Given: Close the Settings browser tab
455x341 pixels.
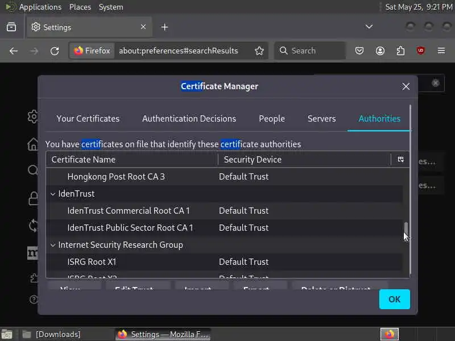Looking at the screenshot, I should [143, 27].
